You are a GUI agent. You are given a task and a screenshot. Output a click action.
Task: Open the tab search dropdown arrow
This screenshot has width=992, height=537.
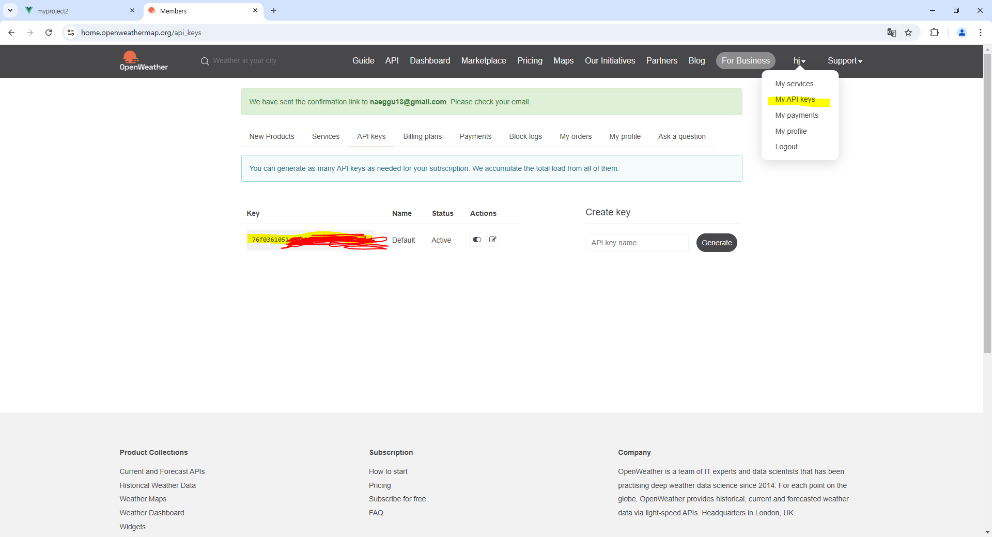10,10
